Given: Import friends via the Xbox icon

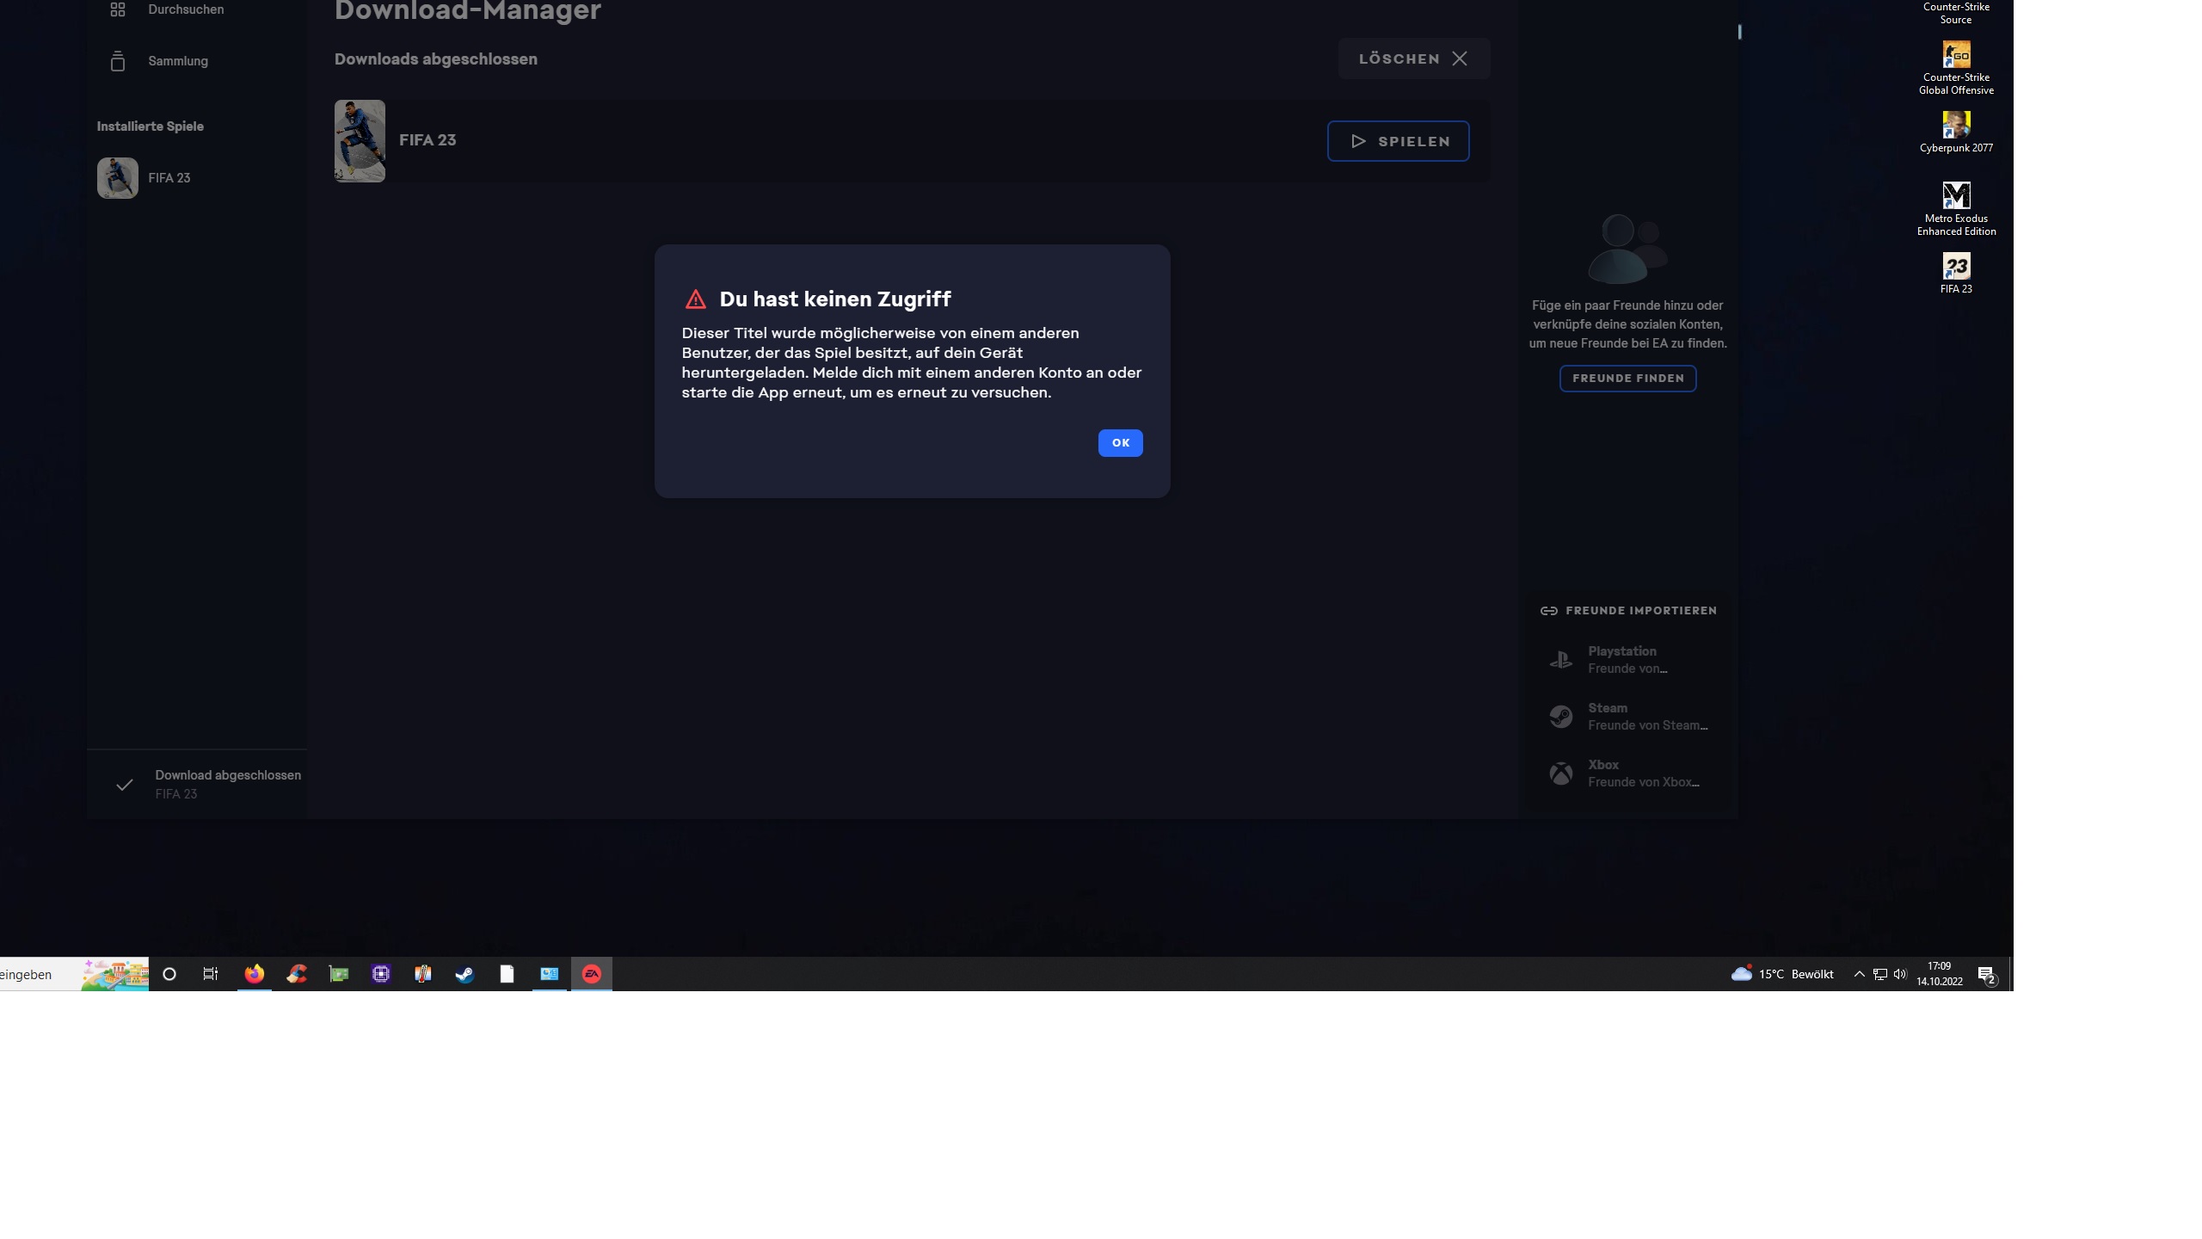Looking at the screenshot, I should pyautogui.click(x=1560, y=774).
